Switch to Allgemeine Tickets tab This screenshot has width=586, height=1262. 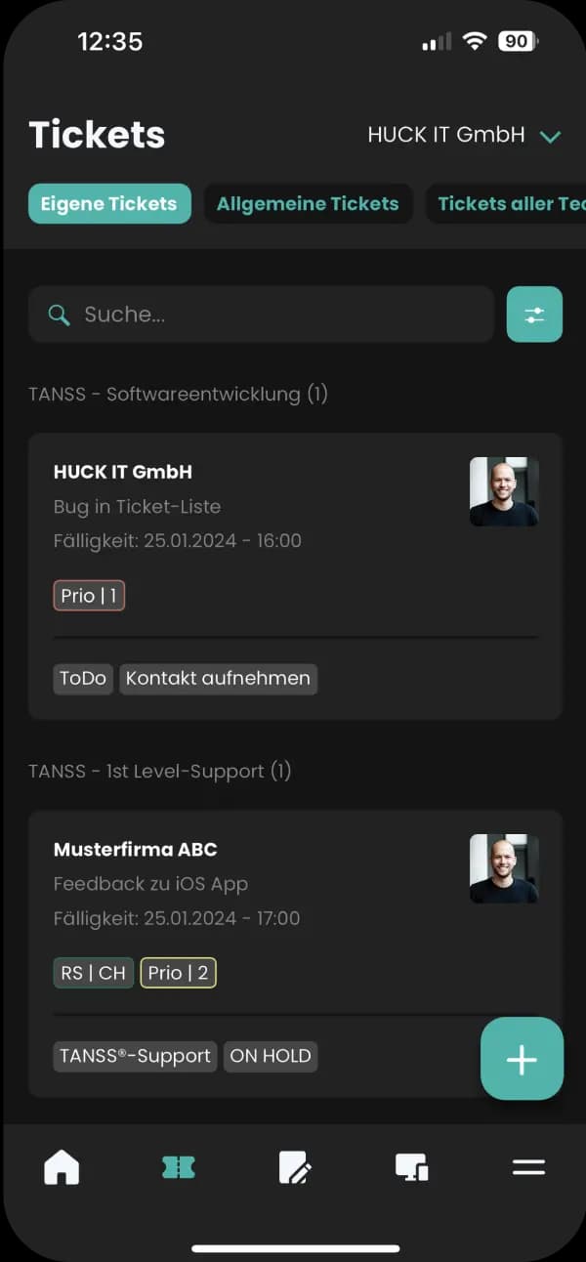pyautogui.click(x=308, y=204)
